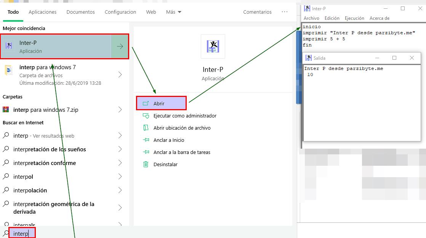The image size is (426, 238).
Task: Expand chevron for interp para windows 7.zip
Action: pyautogui.click(x=120, y=110)
